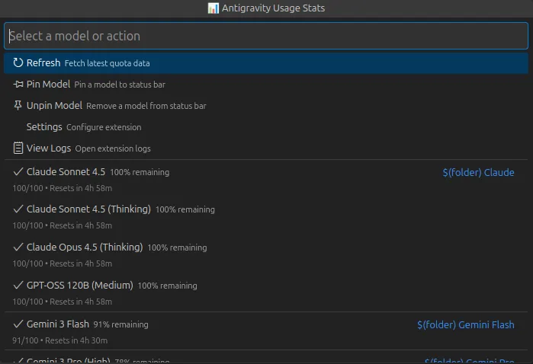
Task: Choose Unpin Model action
Action: pyautogui.click(x=266, y=106)
